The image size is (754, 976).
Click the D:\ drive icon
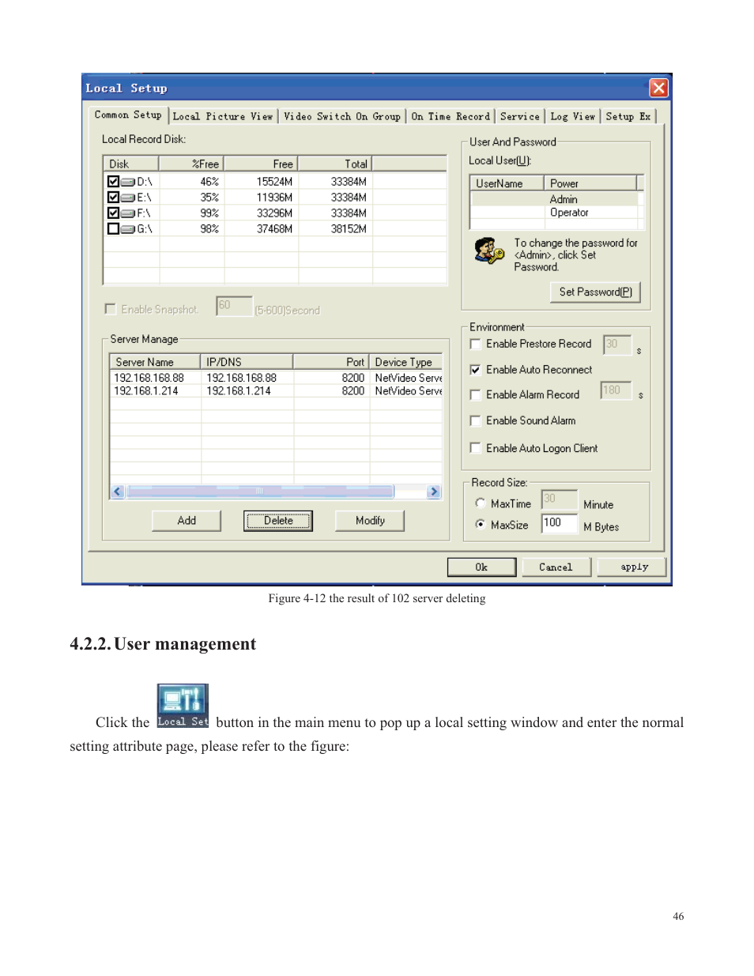point(128,182)
